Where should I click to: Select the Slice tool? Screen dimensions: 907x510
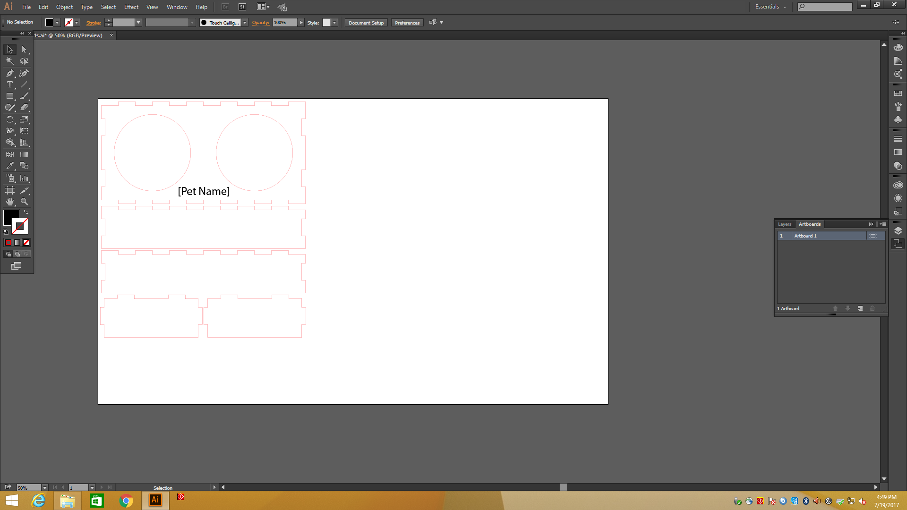25,190
